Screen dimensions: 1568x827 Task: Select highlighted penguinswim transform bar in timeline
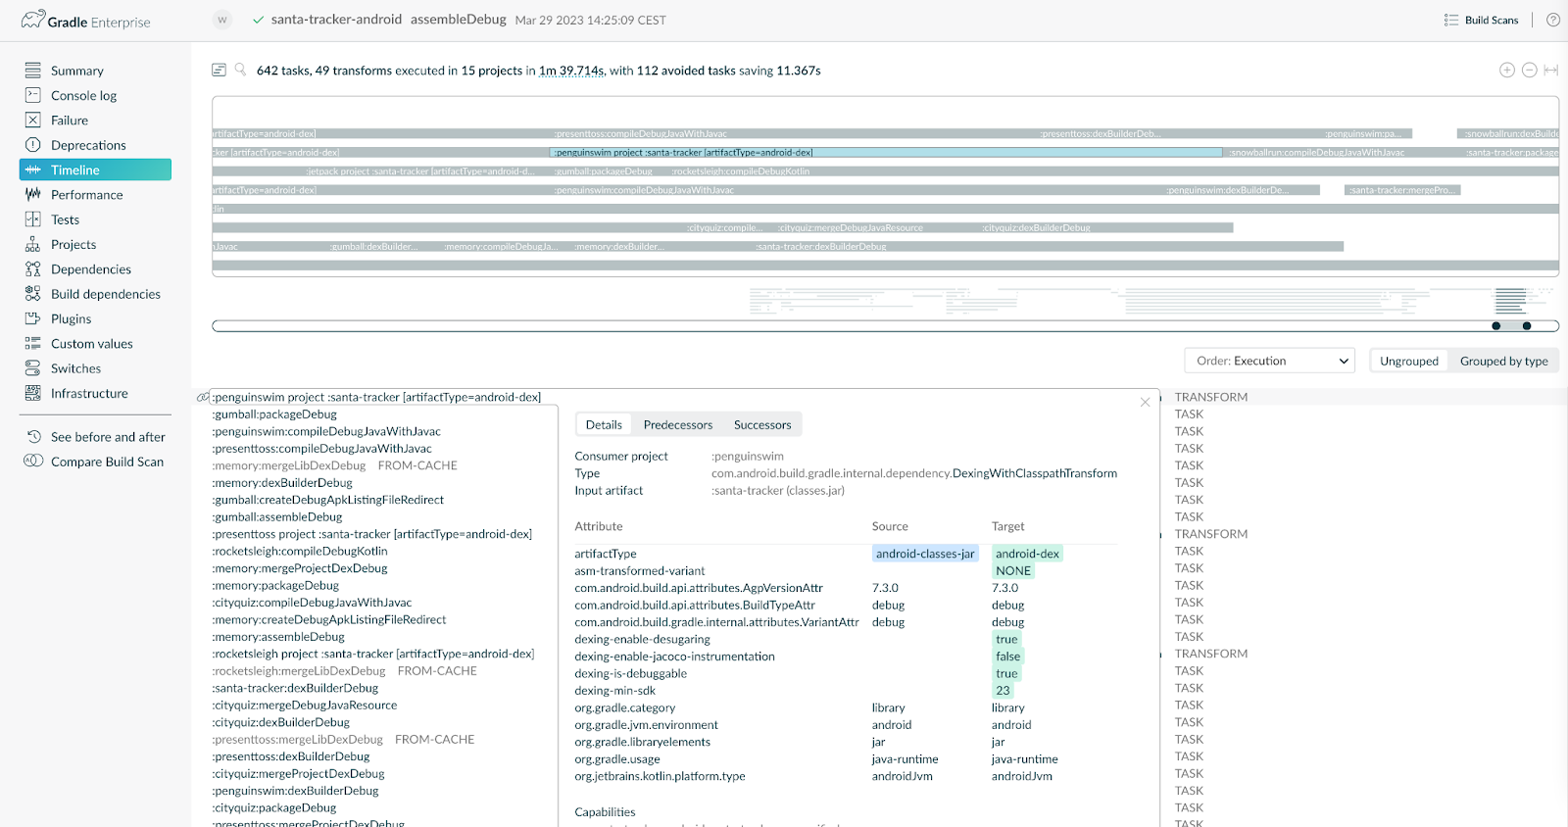(886, 153)
